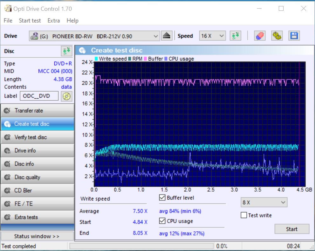The width and height of the screenshot is (315, 251).
Task: Click the Status window >> button
Action: click(x=37, y=236)
